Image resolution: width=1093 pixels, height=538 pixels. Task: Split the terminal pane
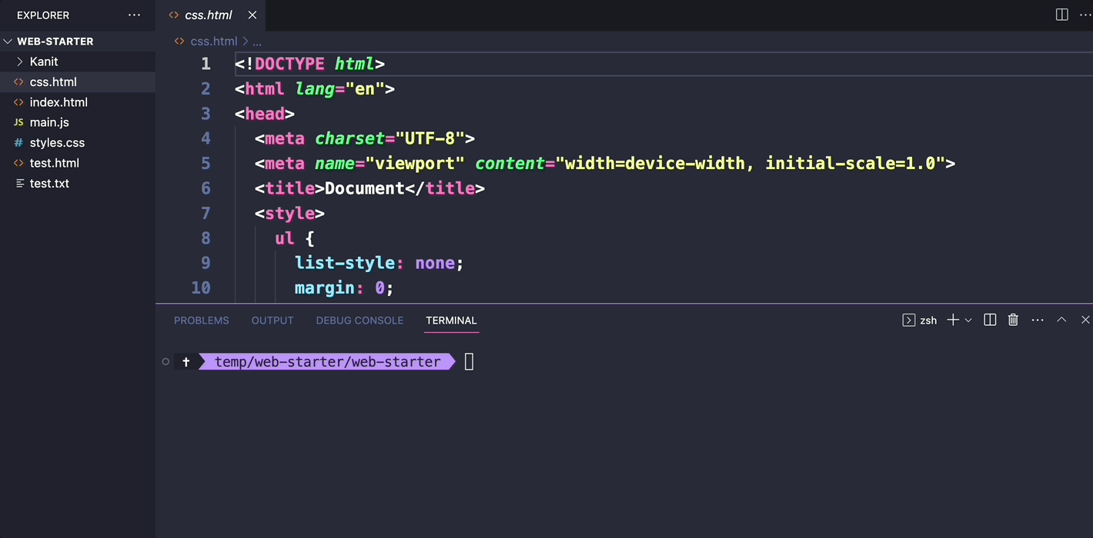pyautogui.click(x=991, y=320)
